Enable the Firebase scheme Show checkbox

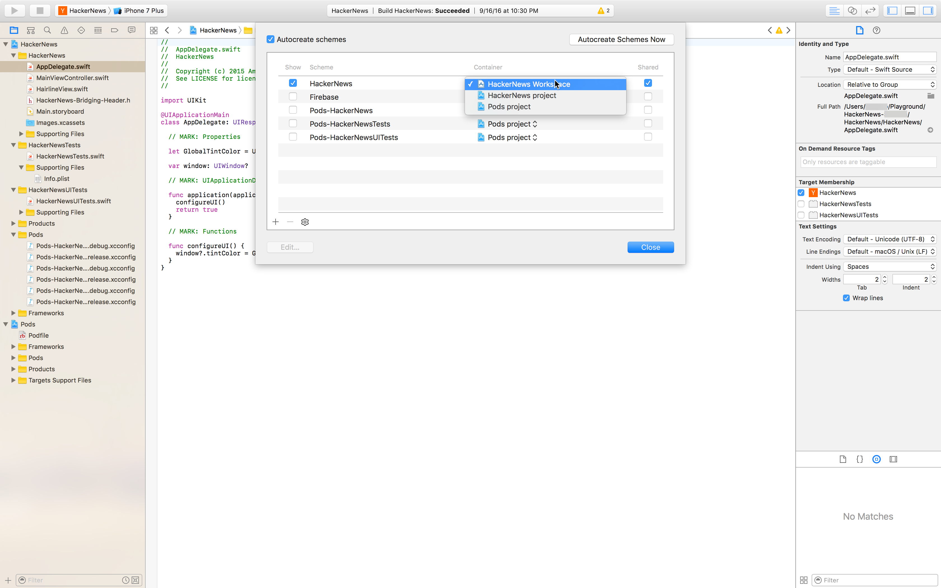click(x=293, y=96)
